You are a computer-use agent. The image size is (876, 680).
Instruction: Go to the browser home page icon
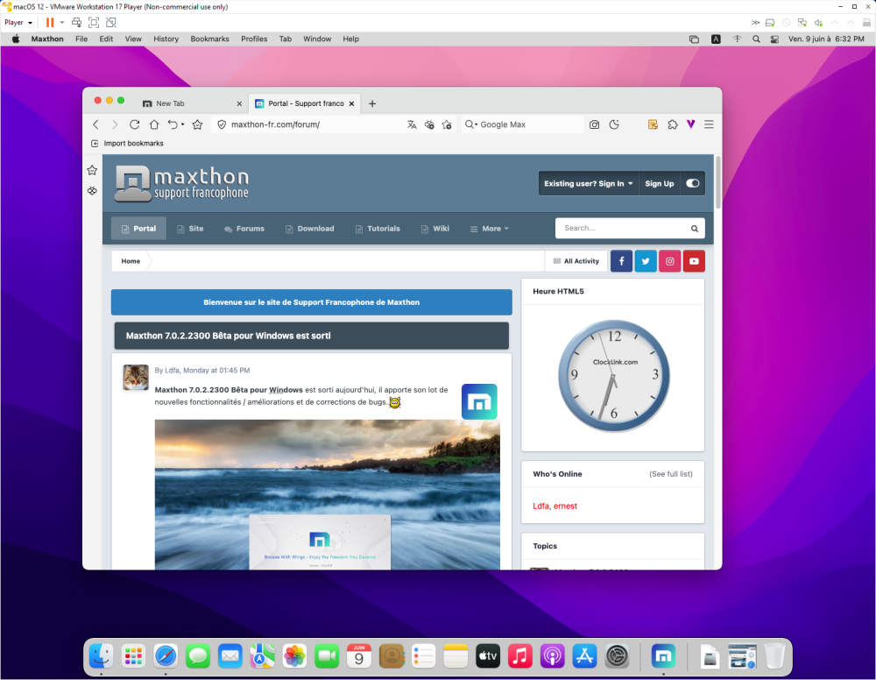coord(154,124)
